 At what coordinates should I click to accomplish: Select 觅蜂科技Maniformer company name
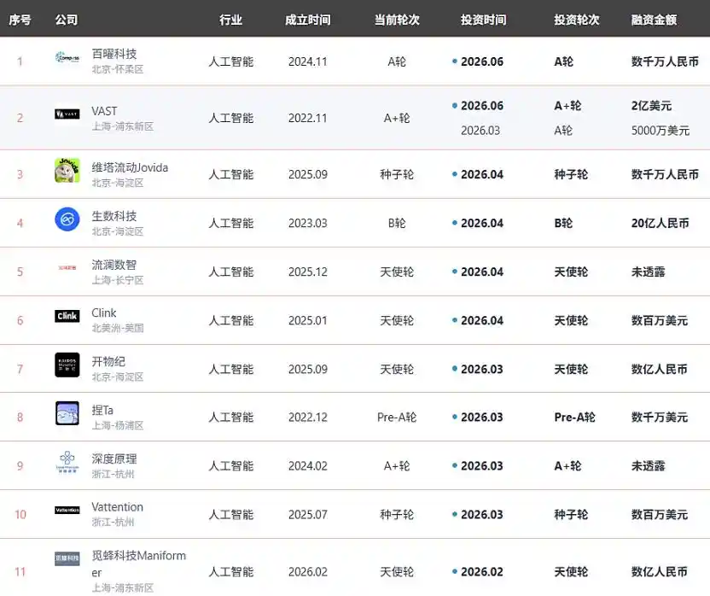tap(139, 564)
